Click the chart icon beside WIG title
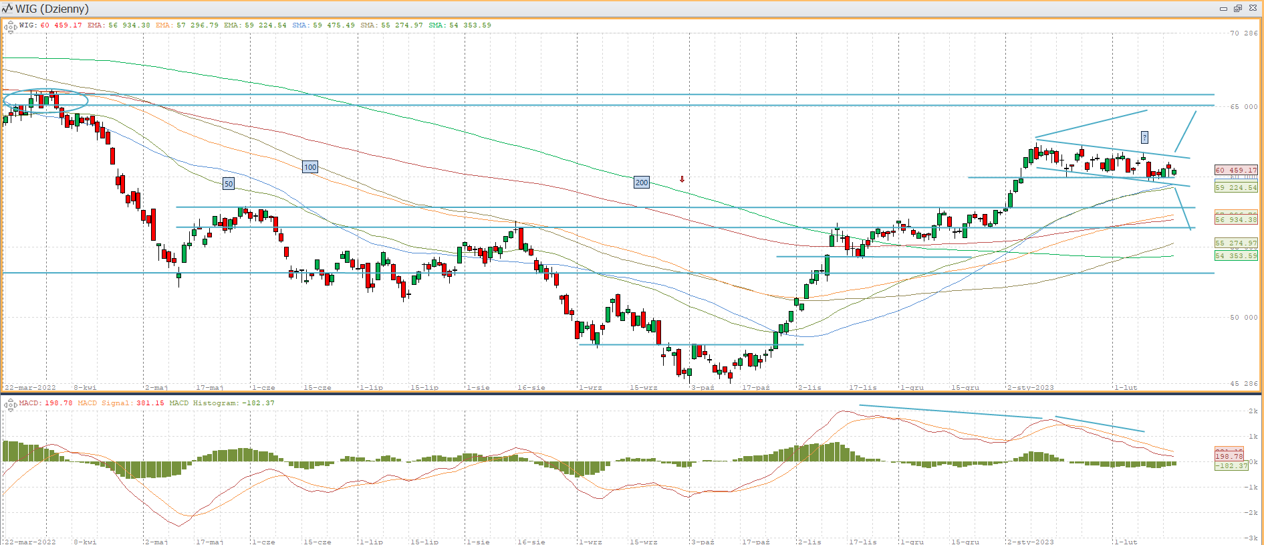 click(x=7, y=9)
